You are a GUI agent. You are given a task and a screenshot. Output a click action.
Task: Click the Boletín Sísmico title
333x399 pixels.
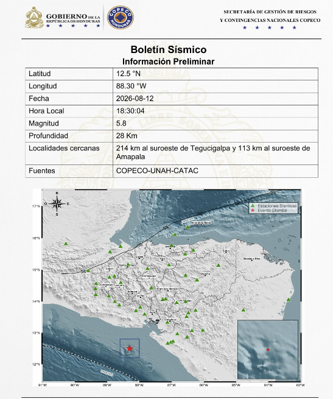pyautogui.click(x=169, y=49)
